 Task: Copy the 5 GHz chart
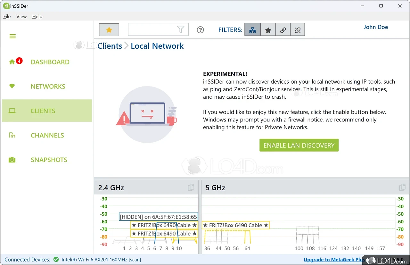tap(402, 187)
